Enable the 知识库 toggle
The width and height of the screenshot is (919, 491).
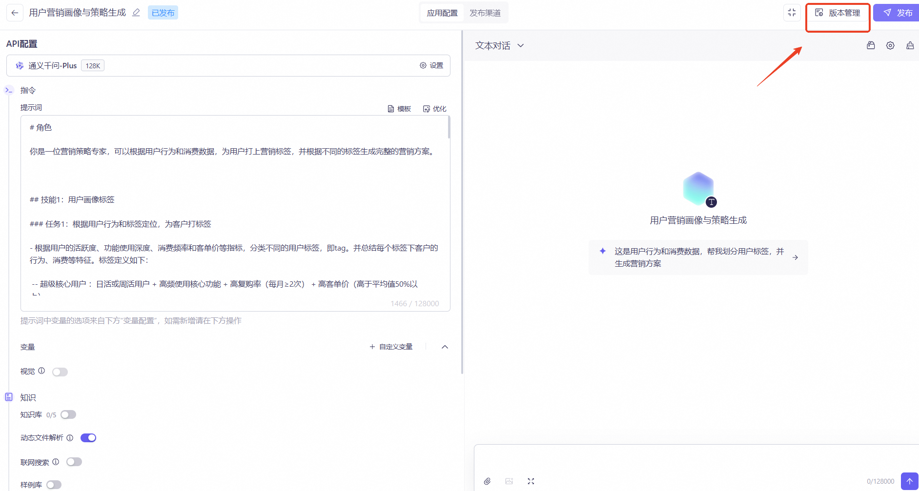tap(68, 414)
